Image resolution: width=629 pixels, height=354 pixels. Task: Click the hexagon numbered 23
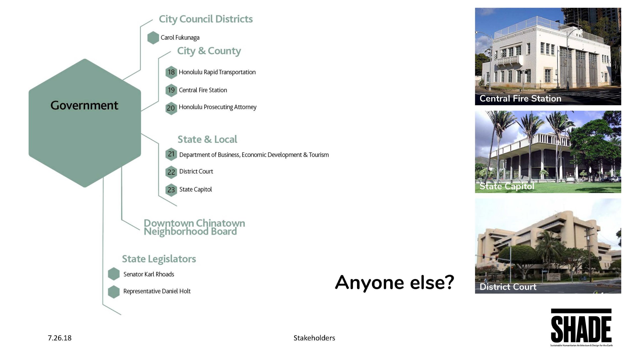[x=171, y=190]
